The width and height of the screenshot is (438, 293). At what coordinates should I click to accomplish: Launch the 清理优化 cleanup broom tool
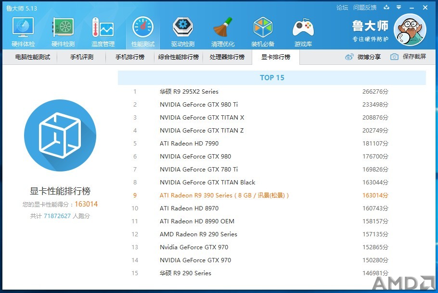(223, 32)
